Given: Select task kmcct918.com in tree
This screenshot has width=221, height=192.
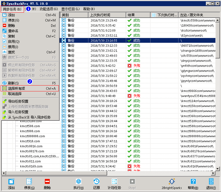Looking at the screenshot, I should tap(30, 141).
